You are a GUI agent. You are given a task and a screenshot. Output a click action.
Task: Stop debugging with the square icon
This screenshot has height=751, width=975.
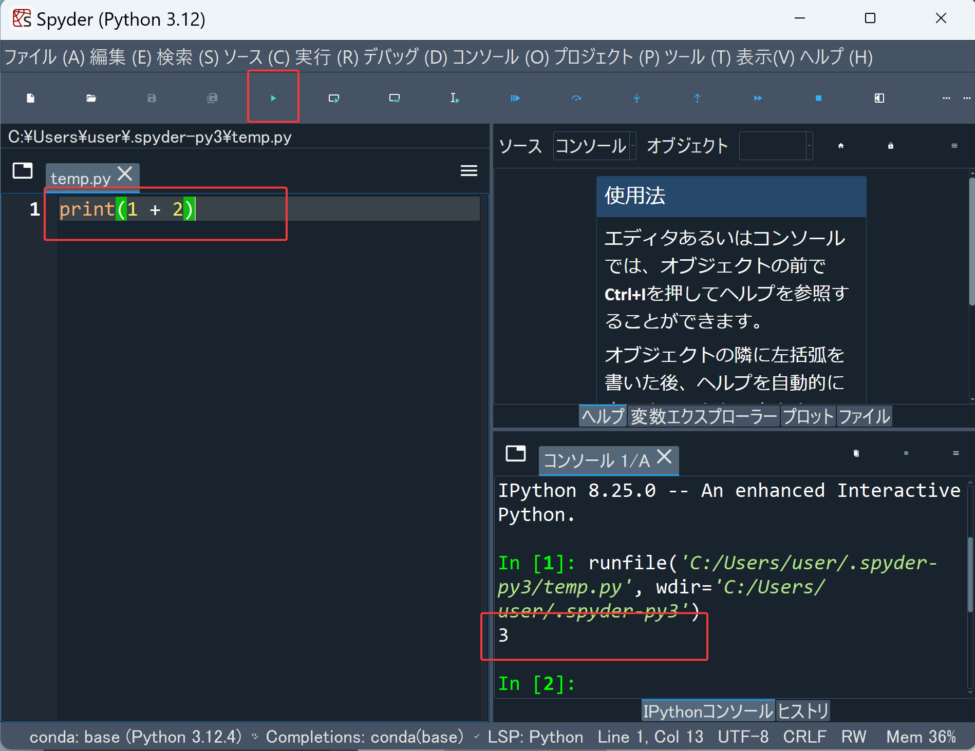click(818, 98)
